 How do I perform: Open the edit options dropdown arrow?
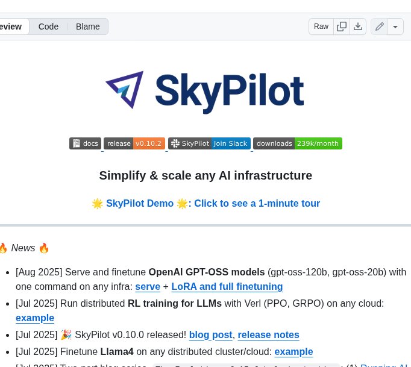[x=395, y=27]
